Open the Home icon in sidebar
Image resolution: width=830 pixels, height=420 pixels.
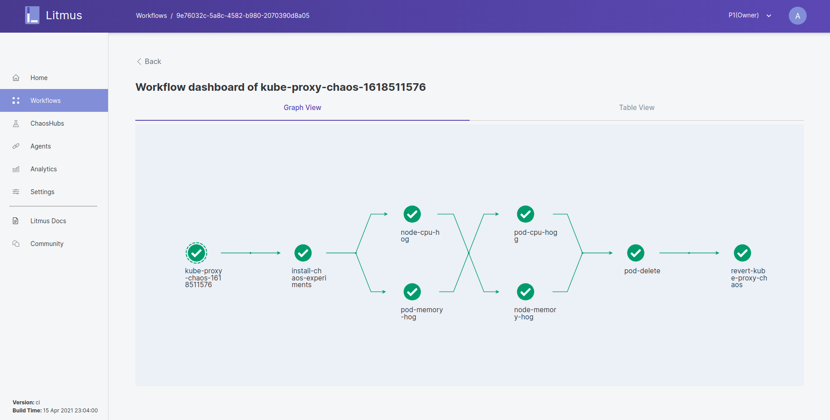[16, 78]
